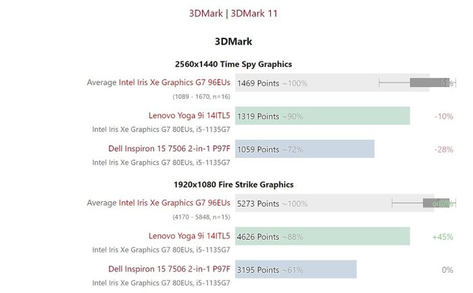The height and width of the screenshot is (293, 473).
Task: Click the +45% difference value
Action: point(443,236)
